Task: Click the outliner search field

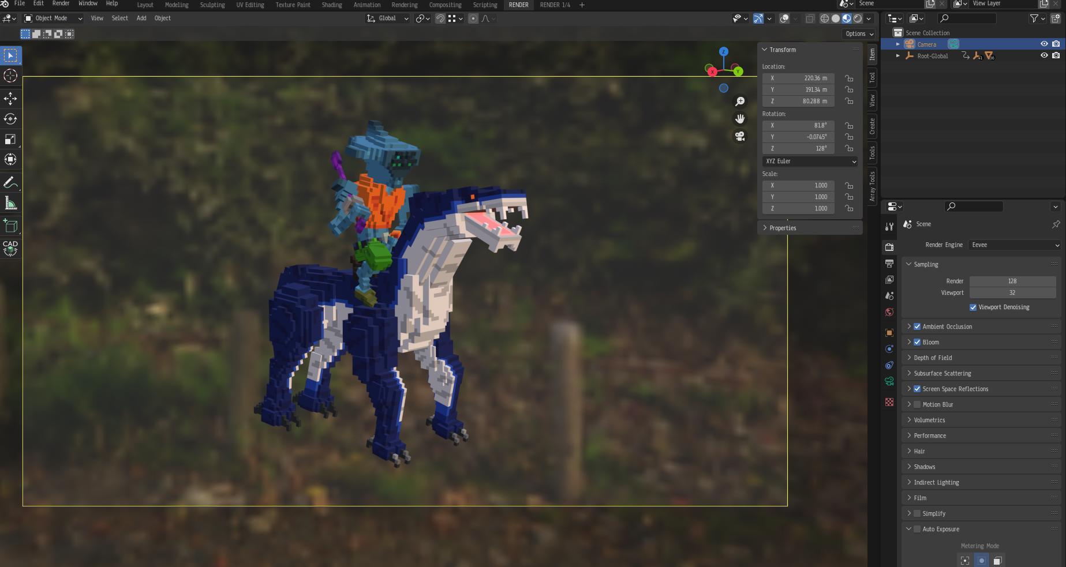Action: coord(967,18)
